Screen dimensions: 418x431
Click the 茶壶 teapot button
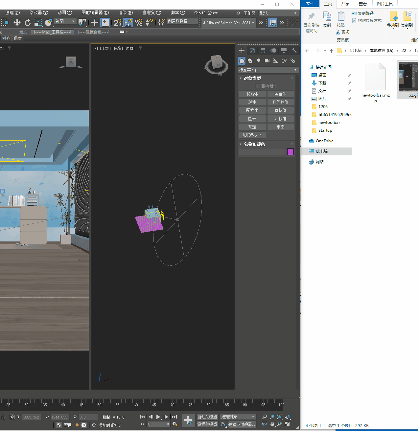252,127
